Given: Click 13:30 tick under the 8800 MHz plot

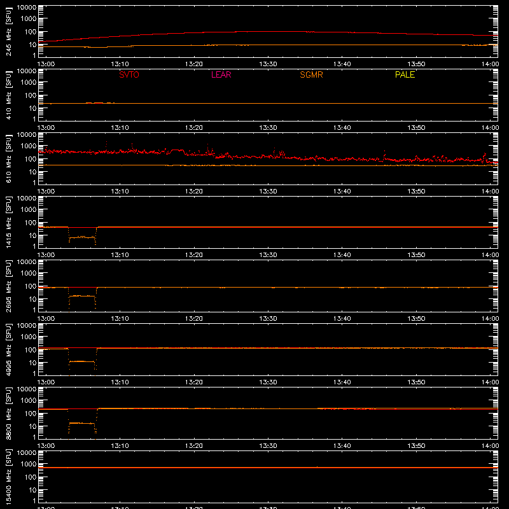Looking at the screenshot, I should point(268,446).
